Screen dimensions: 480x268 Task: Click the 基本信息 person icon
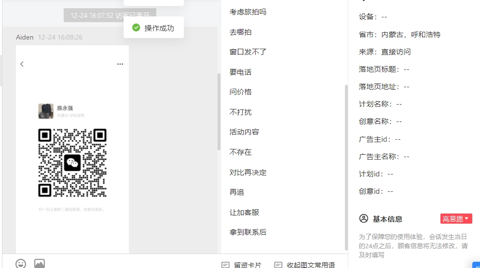click(x=364, y=218)
